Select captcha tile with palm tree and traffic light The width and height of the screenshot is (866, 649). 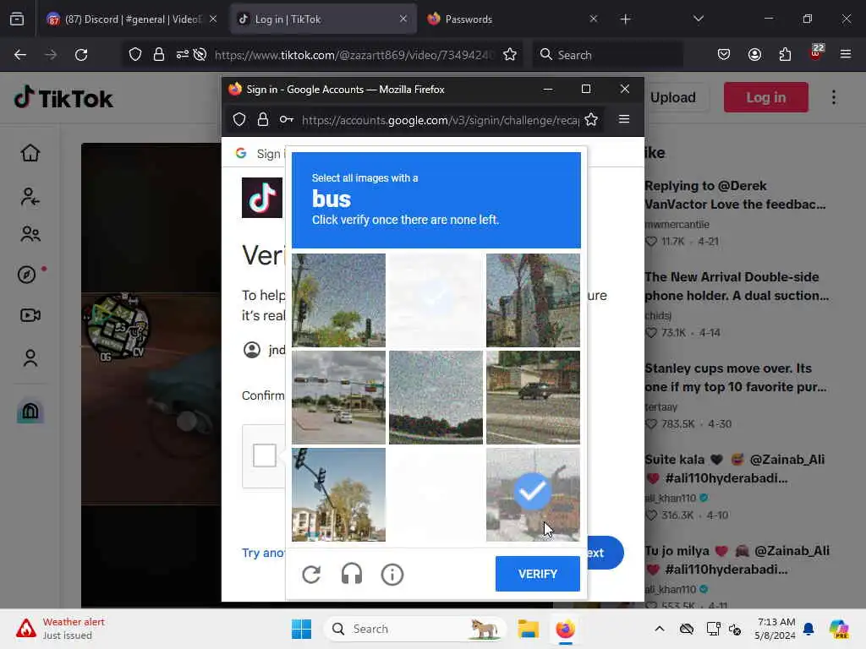pos(338,300)
